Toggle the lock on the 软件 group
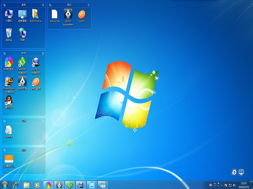 click(x=5, y=53)
